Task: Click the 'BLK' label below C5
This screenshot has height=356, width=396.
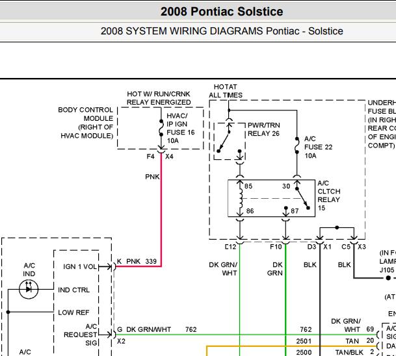Action: (x=345, y=265)
